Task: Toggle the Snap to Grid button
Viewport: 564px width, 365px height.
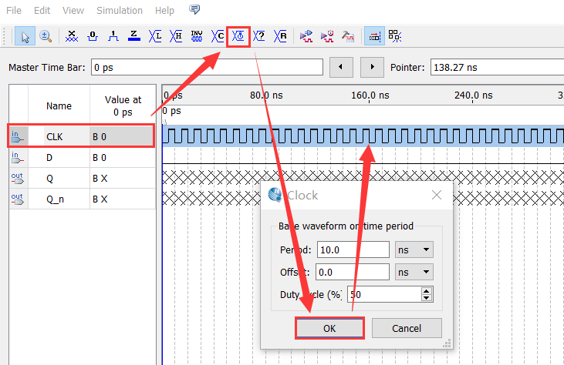Action: pos(374,36)
